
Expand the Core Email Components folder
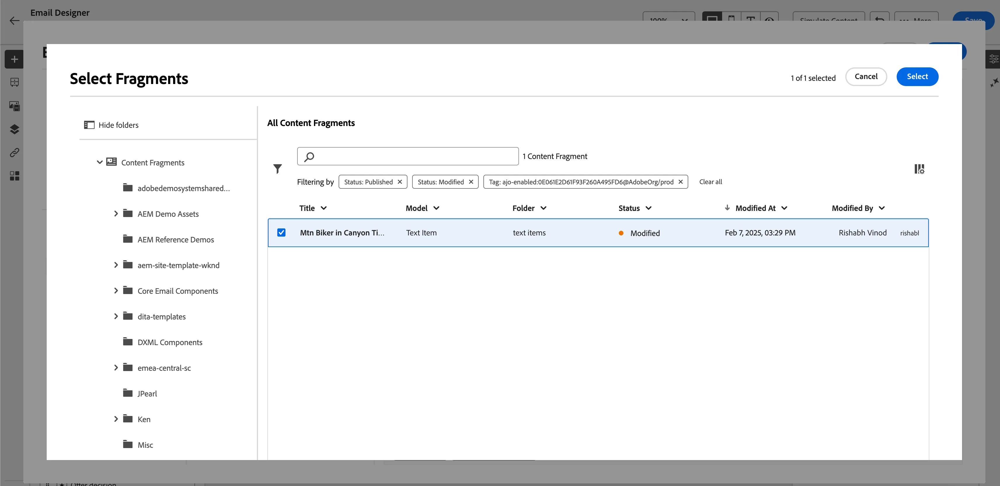116,290
